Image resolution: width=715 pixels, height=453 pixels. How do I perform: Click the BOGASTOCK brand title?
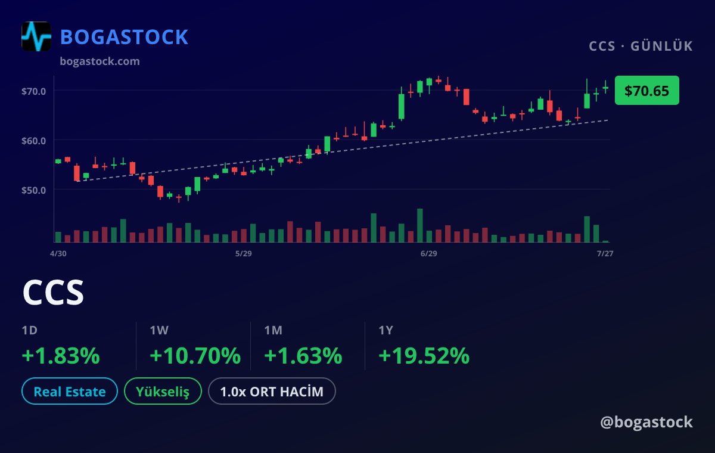click(125, 37)
